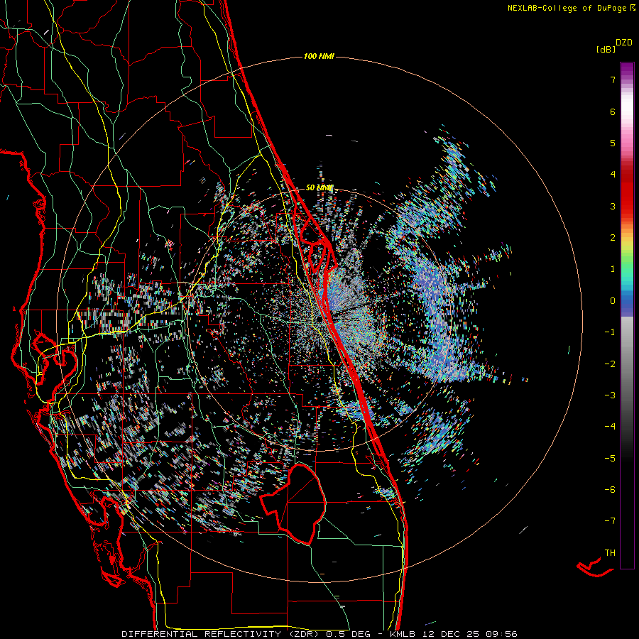Click the red lake outline south of radar

[x=293, y=503]
